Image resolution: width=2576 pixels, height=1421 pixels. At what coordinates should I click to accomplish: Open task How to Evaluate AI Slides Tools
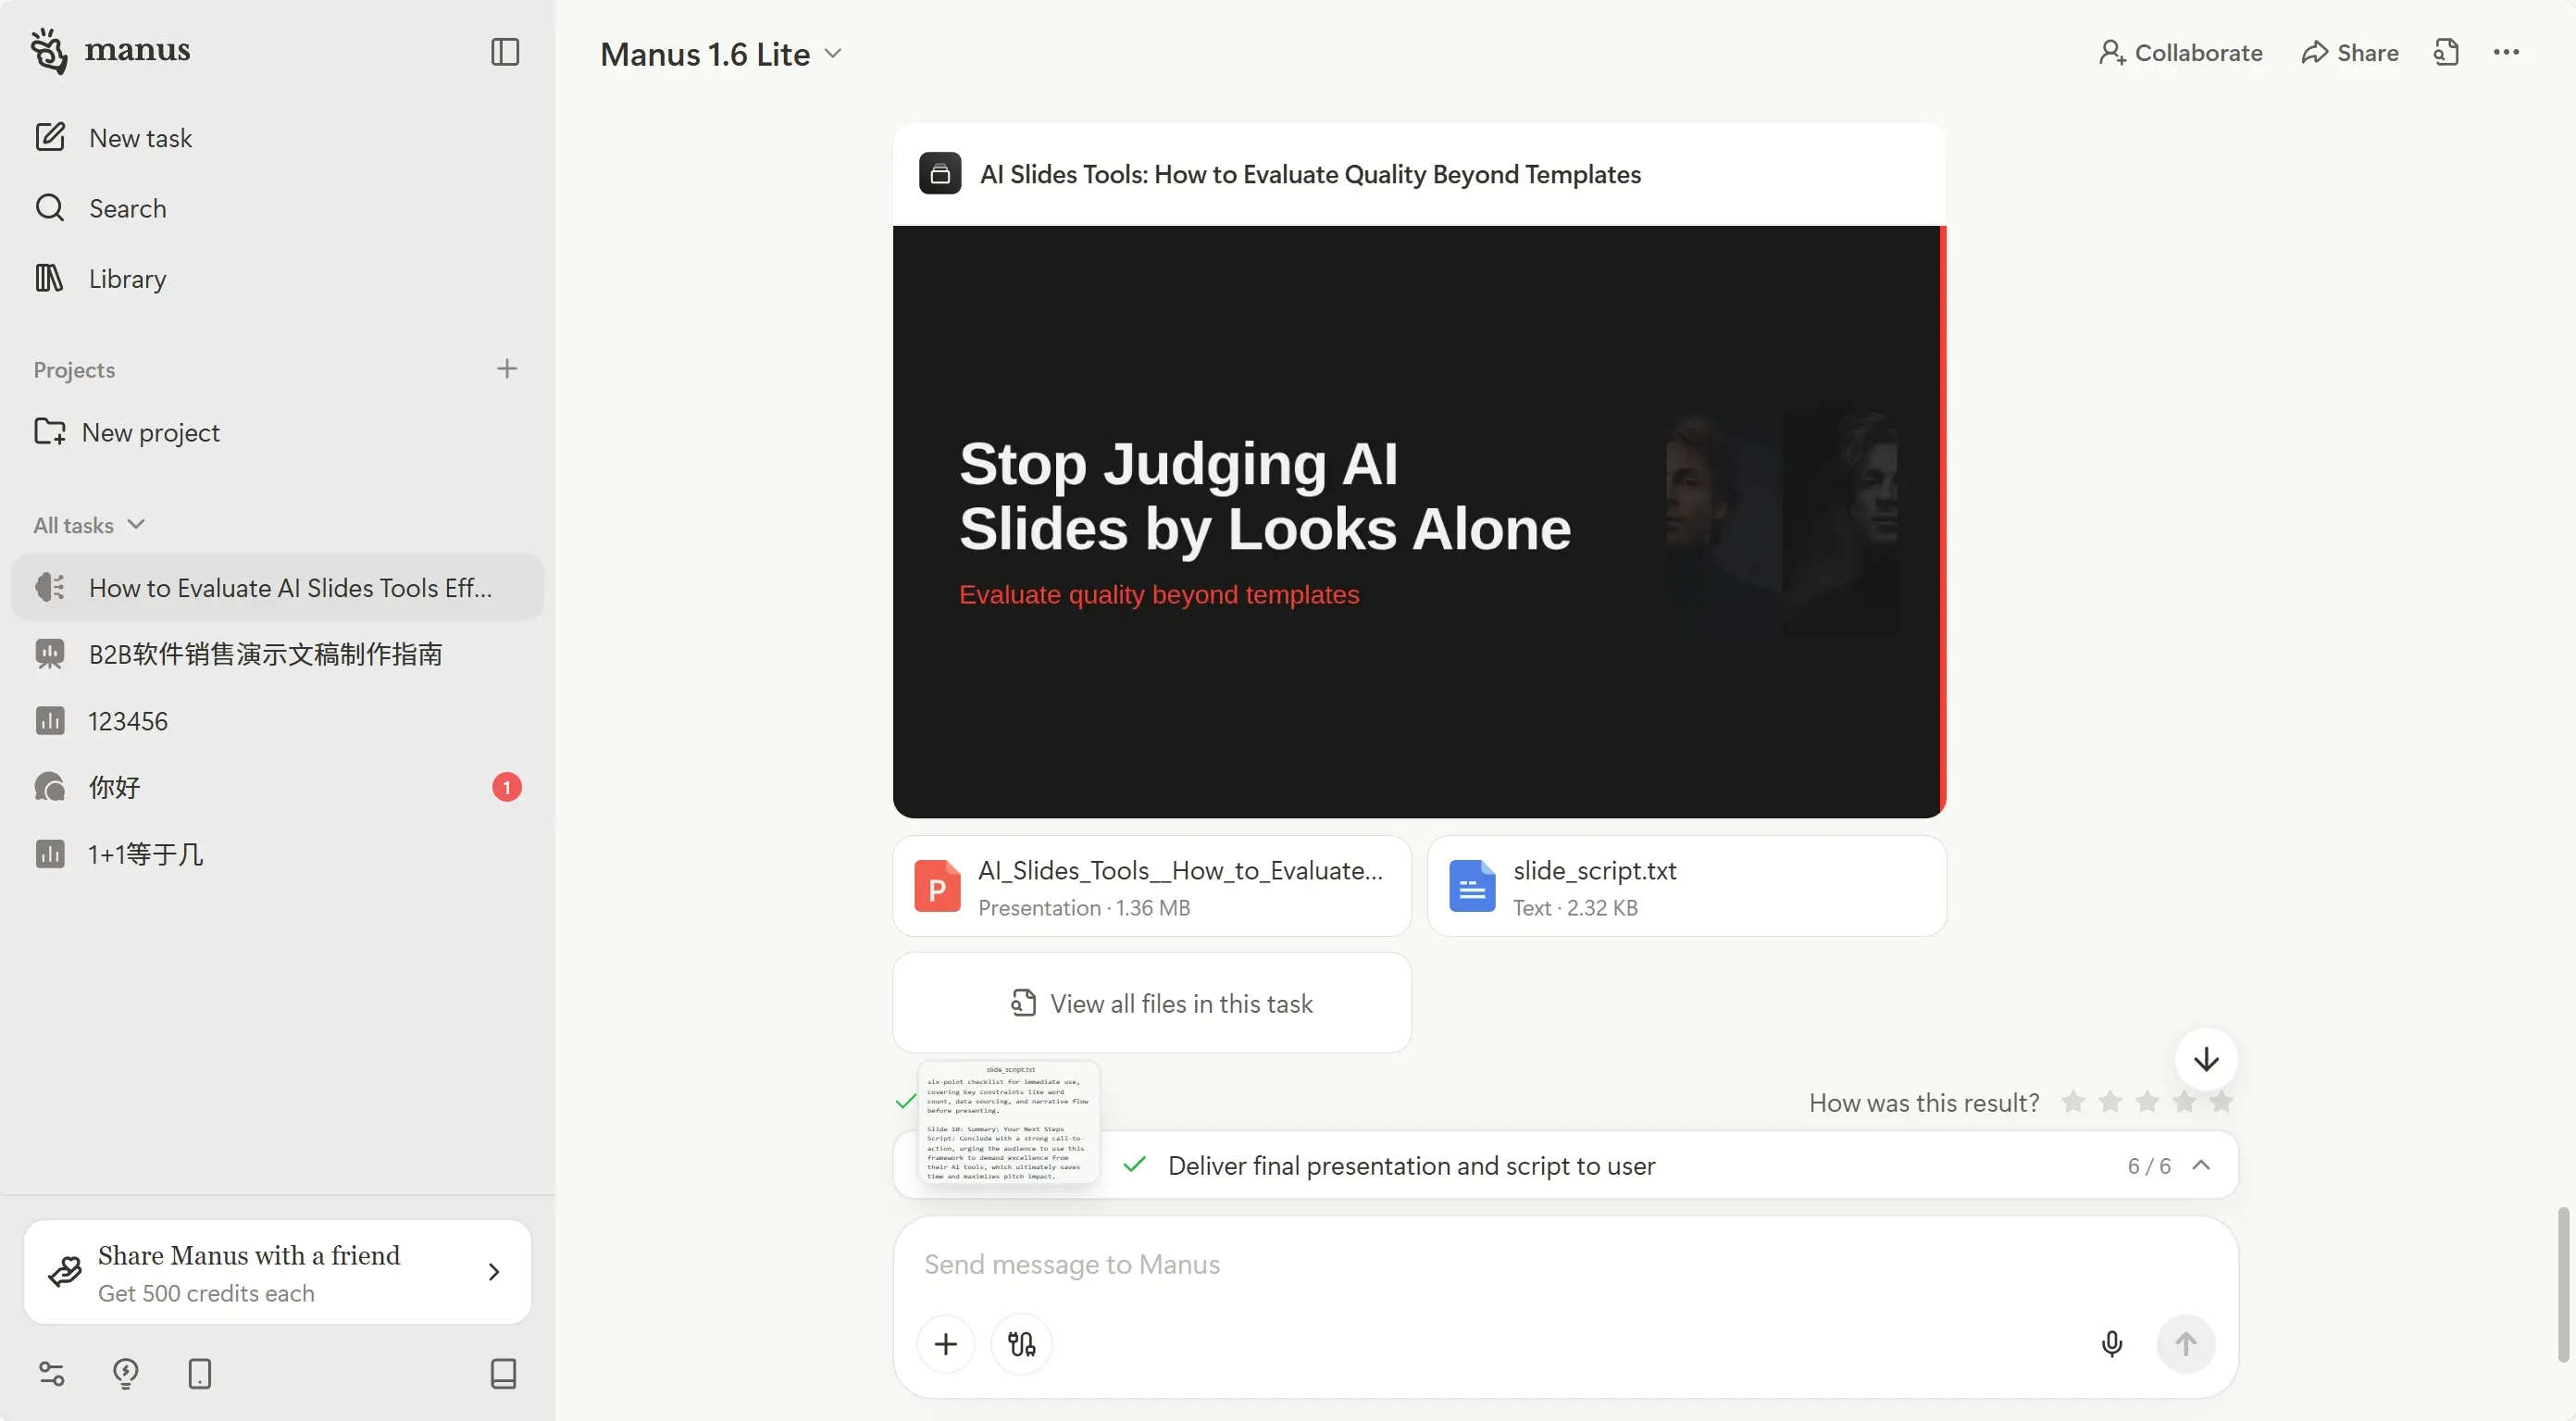277,587
